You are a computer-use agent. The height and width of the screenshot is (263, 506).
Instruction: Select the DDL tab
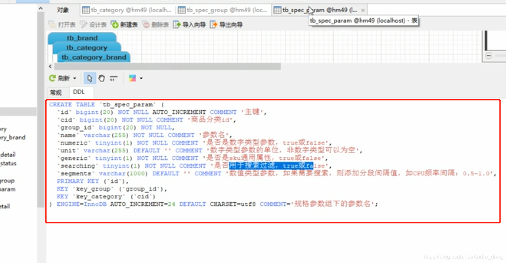79,92
